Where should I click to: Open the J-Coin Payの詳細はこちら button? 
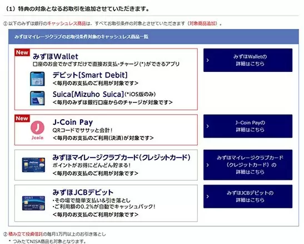click(x=248, y=126)
